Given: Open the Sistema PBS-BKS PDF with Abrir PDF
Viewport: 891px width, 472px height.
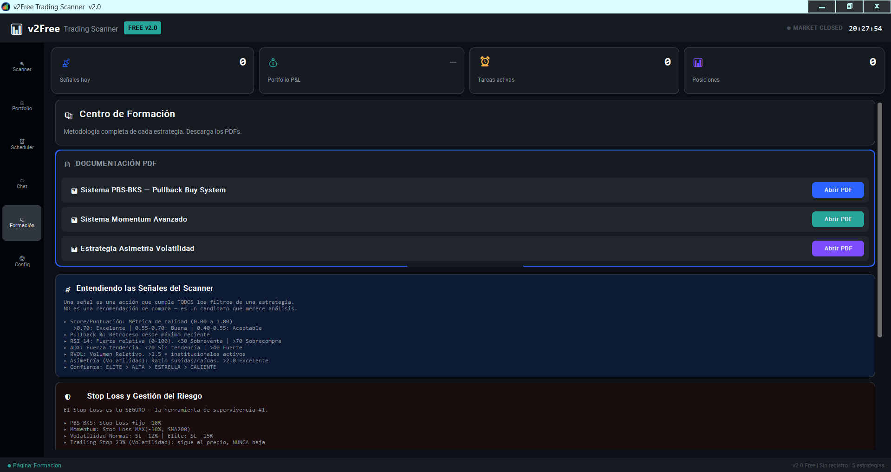Looking at the screenshot, I should tap(837, 190).
